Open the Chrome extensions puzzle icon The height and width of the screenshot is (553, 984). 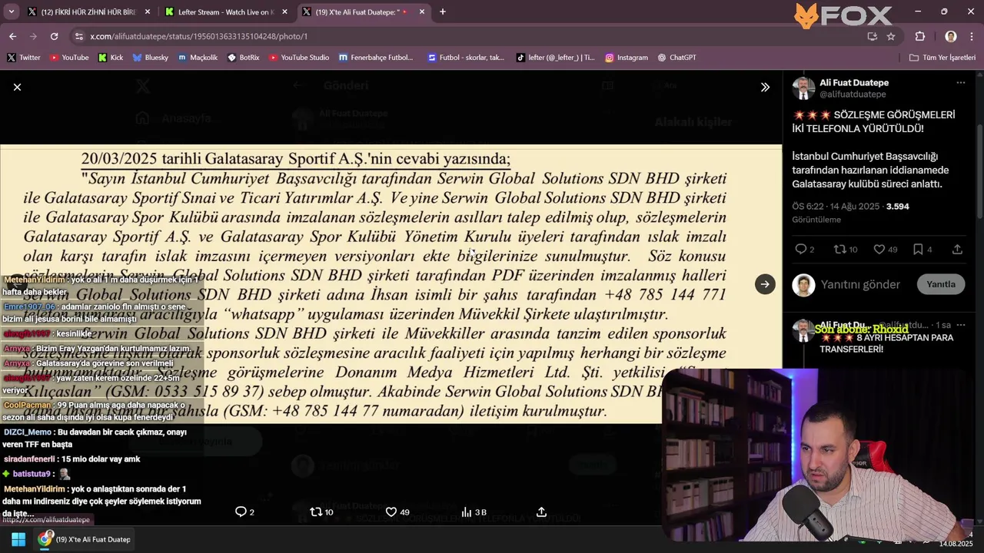[919, 36]
